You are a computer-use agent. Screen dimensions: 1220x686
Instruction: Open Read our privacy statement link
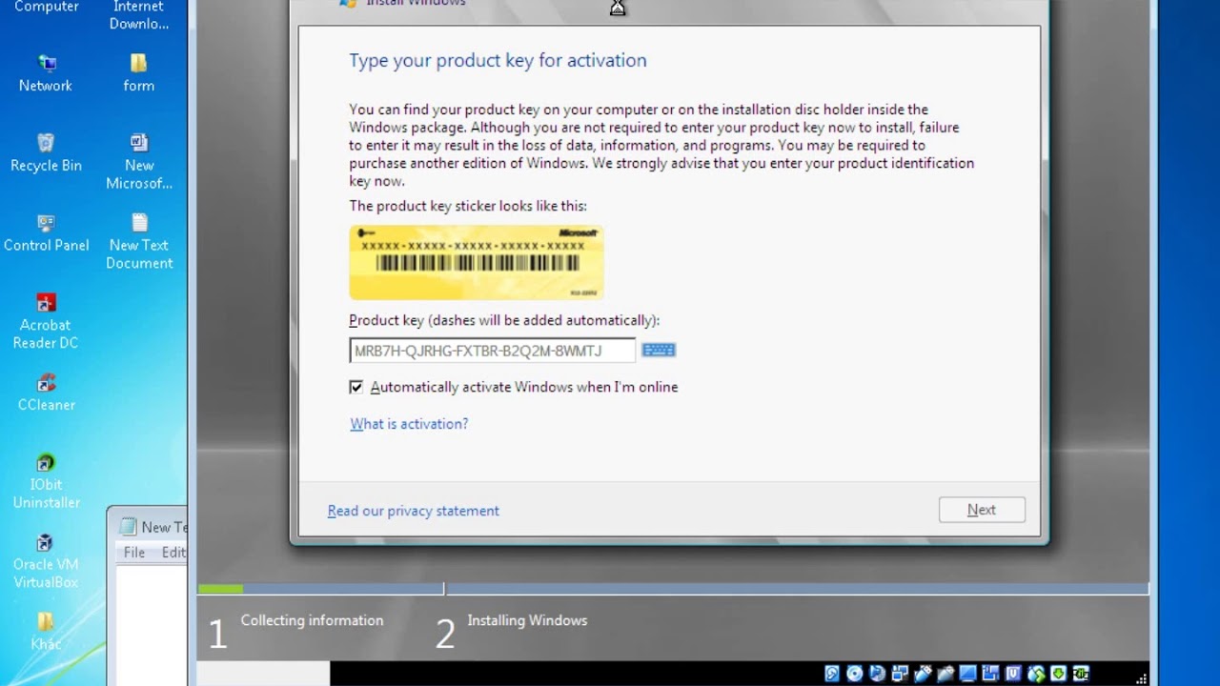(x=414, y=511)
